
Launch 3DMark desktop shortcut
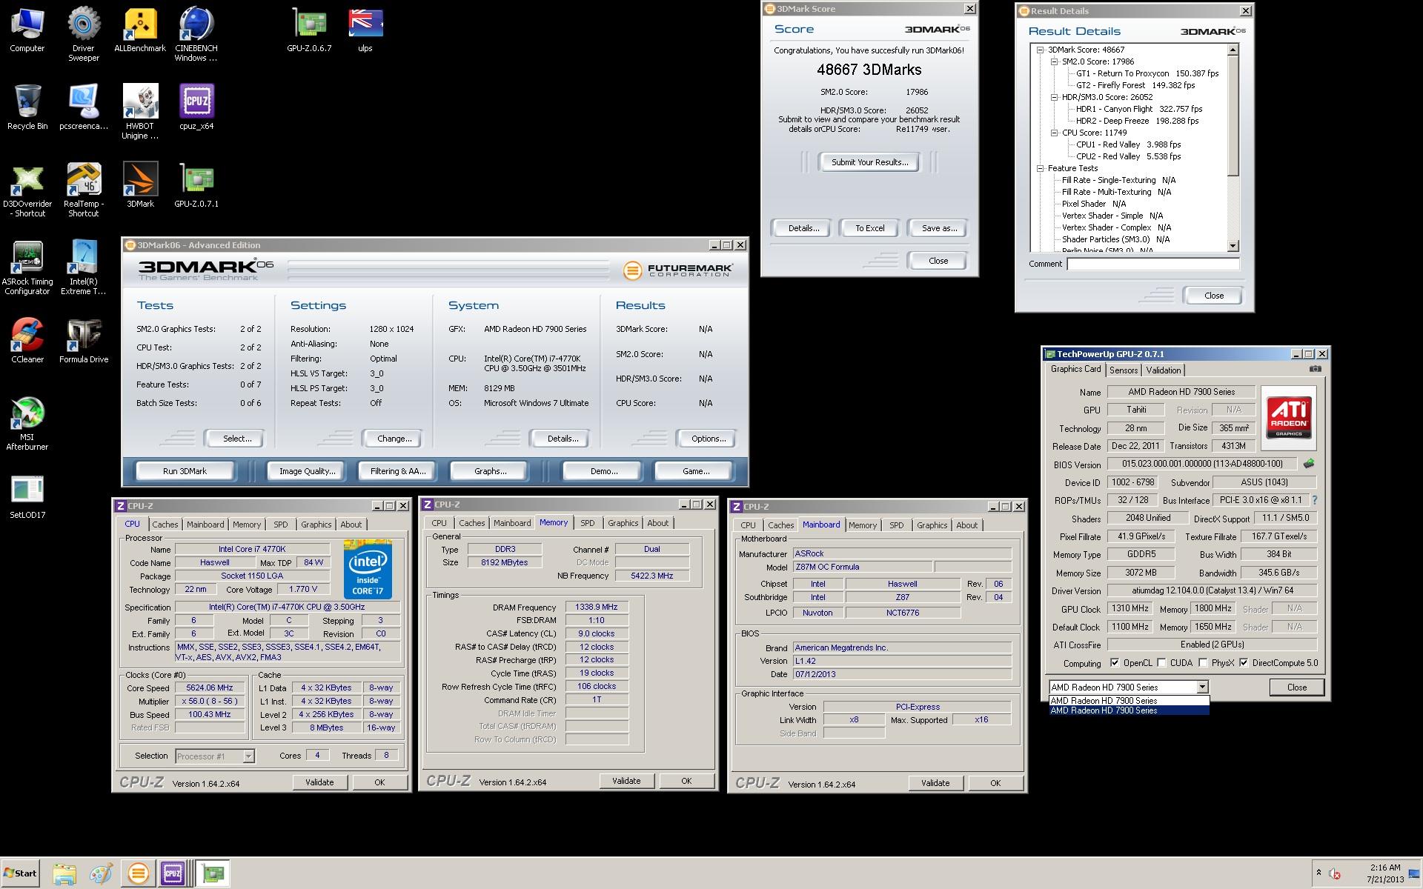[140, 185]
